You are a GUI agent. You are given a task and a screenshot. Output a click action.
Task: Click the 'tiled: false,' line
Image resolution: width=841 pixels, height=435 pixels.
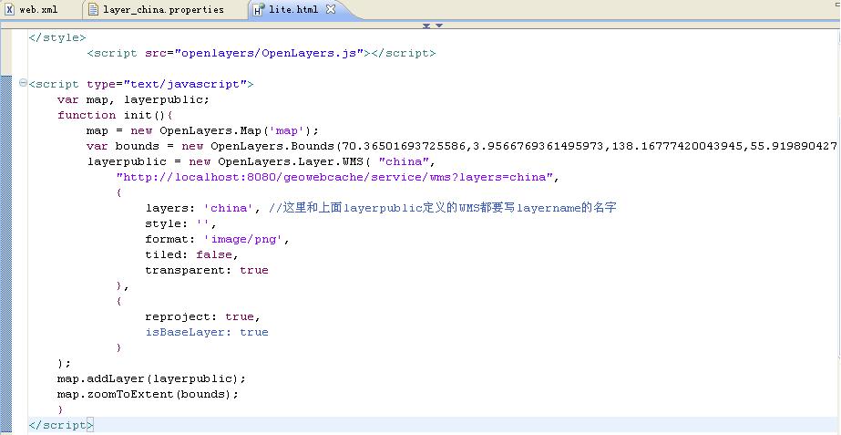[x=191, y=254]
